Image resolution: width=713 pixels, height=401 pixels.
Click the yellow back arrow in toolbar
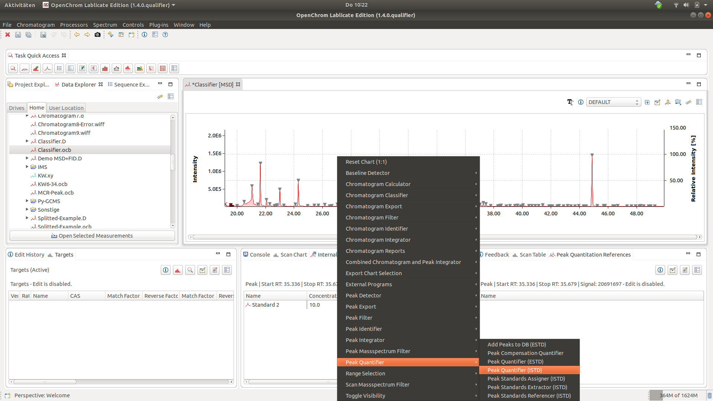pos(77,35)
